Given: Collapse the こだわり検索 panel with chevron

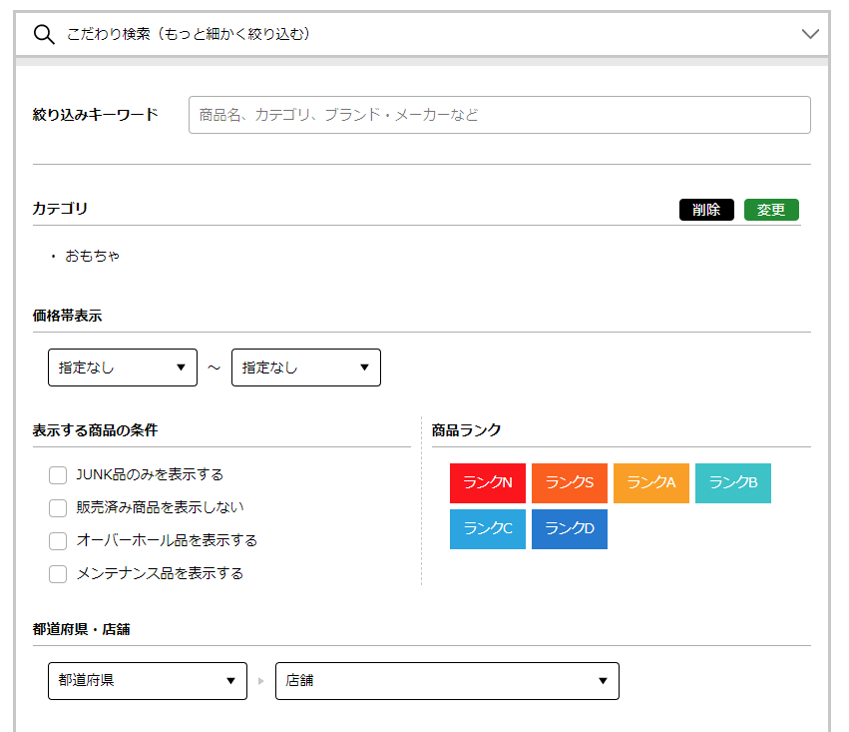Looking at the screenshot, I should pos(810,35).
